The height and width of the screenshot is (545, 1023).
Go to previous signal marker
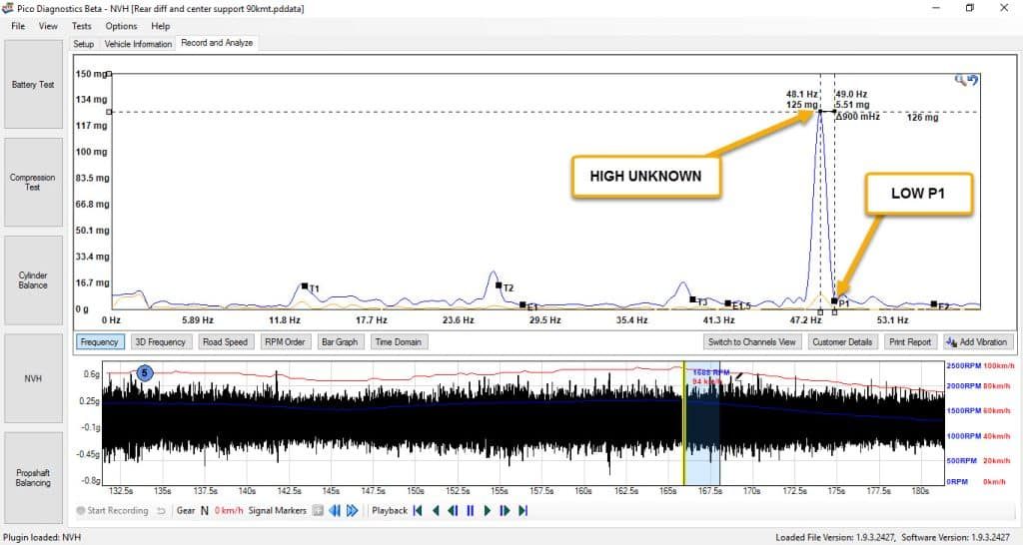(x=334, y=511)
